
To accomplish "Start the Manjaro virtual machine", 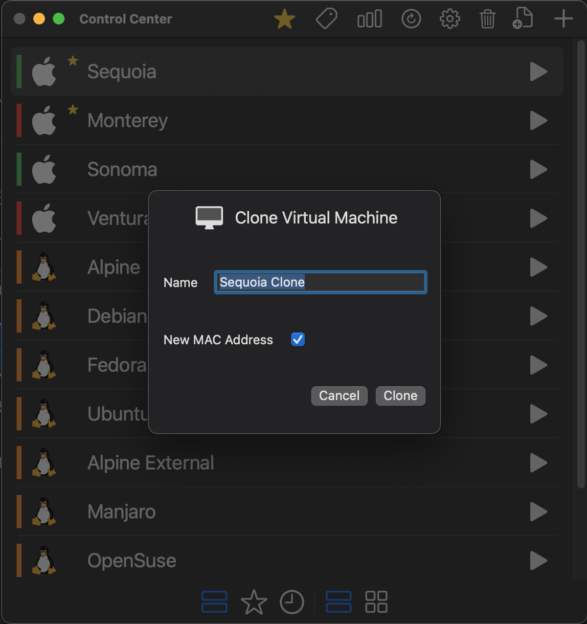I will click(539, 512).
